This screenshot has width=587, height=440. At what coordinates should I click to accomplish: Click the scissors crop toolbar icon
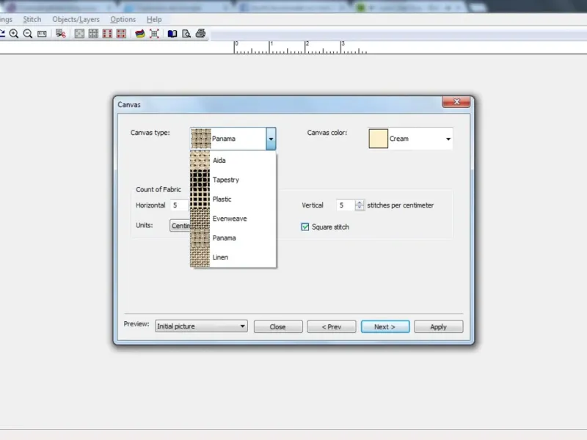pos(61,34)
